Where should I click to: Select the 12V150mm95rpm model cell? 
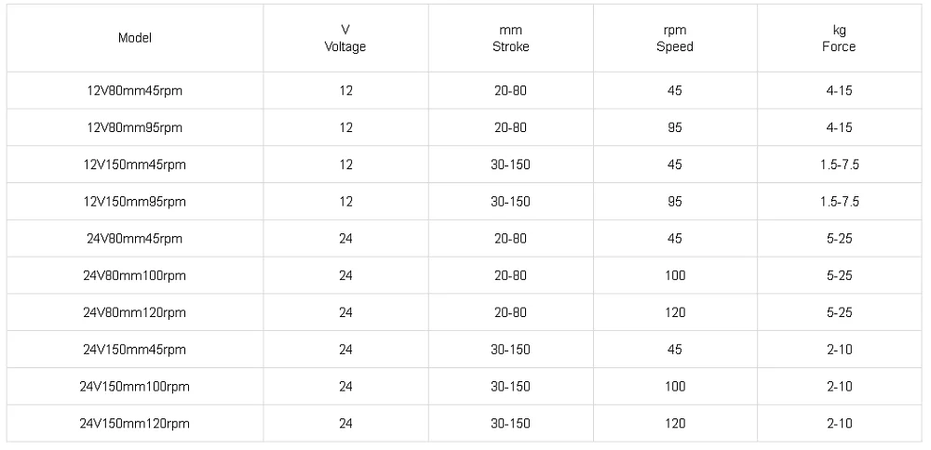(135, 202)
